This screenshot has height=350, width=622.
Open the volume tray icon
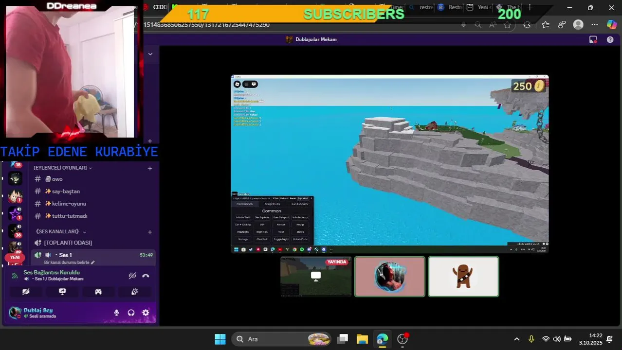pos(556,339)
